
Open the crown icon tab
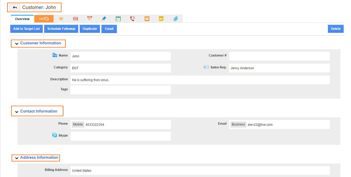pos(61,19)
